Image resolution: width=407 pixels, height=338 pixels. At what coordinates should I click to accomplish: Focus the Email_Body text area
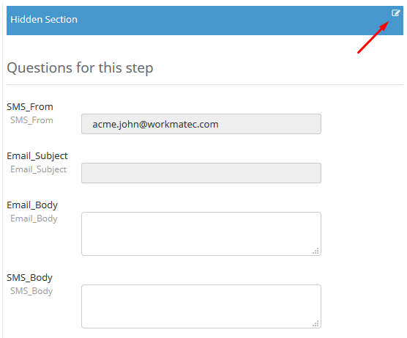(x=201, y=234)
